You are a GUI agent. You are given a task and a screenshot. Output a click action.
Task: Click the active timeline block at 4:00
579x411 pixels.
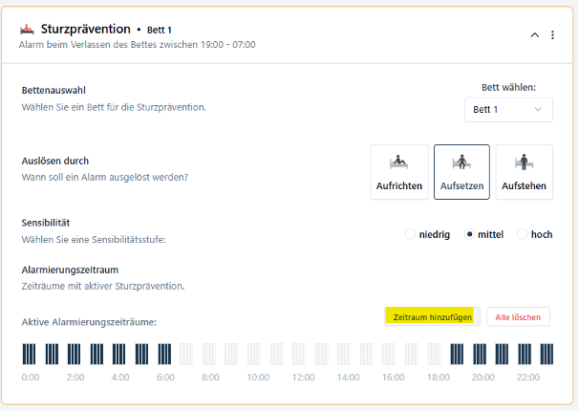click(x=118, y=355)
